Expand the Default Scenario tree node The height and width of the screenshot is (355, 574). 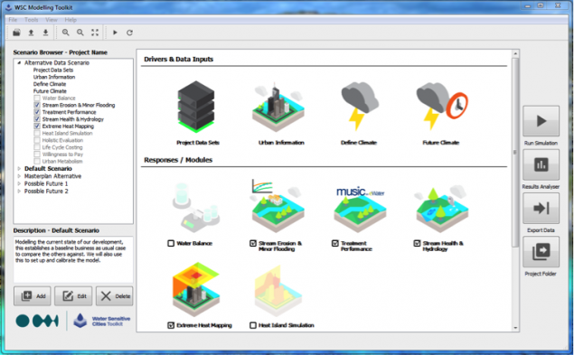coord(19,169)
